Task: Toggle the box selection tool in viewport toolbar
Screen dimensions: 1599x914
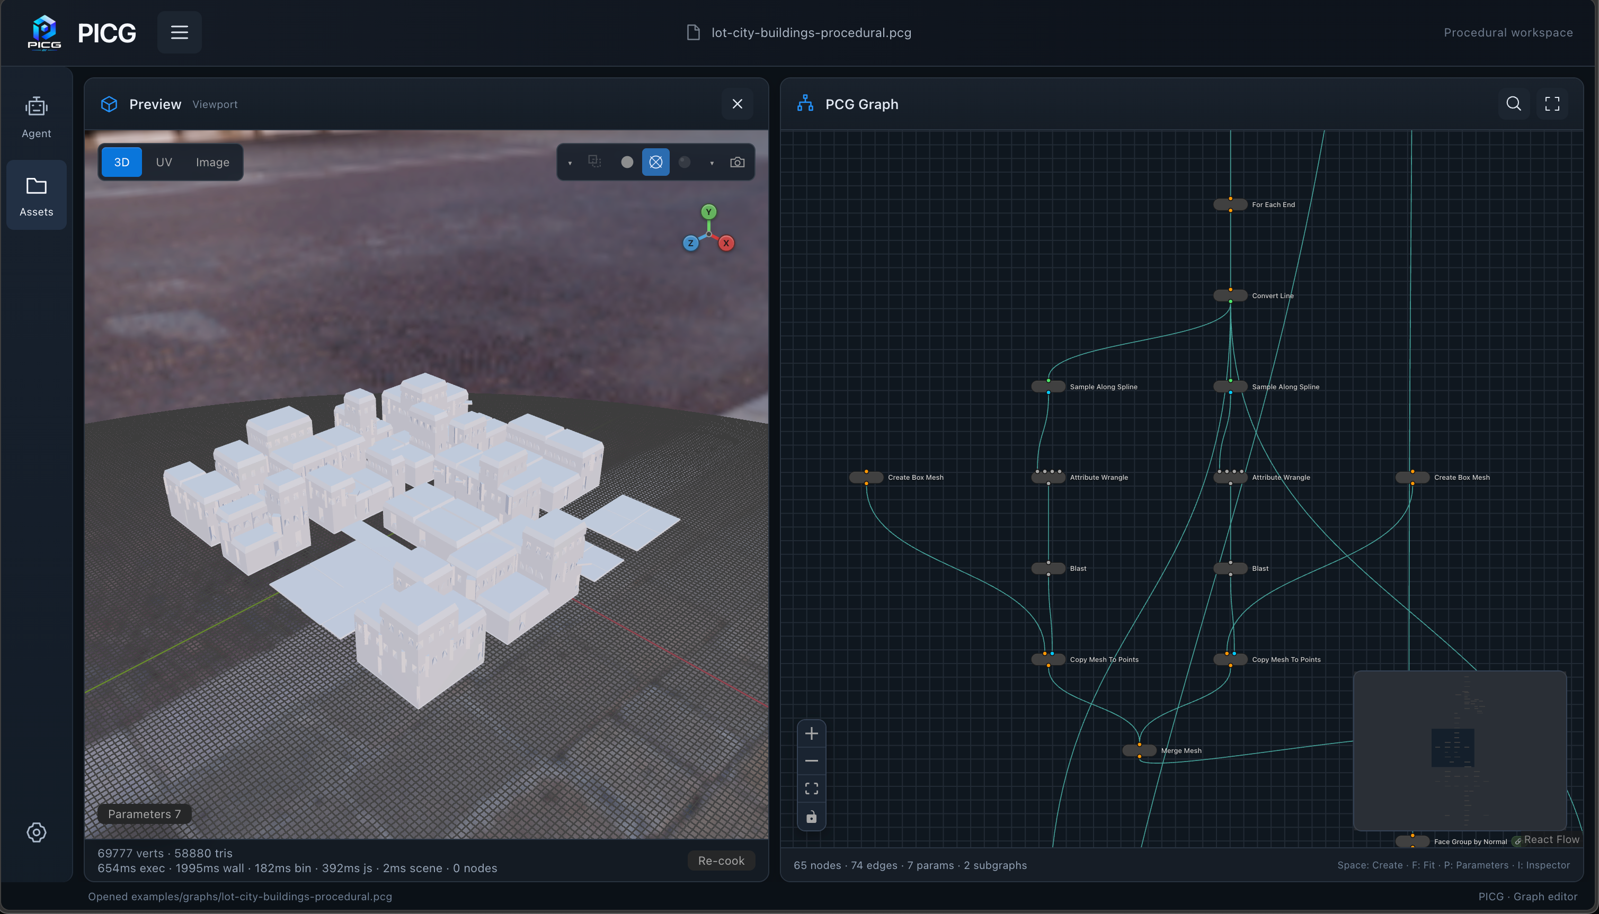Action: tap(595, 162)
